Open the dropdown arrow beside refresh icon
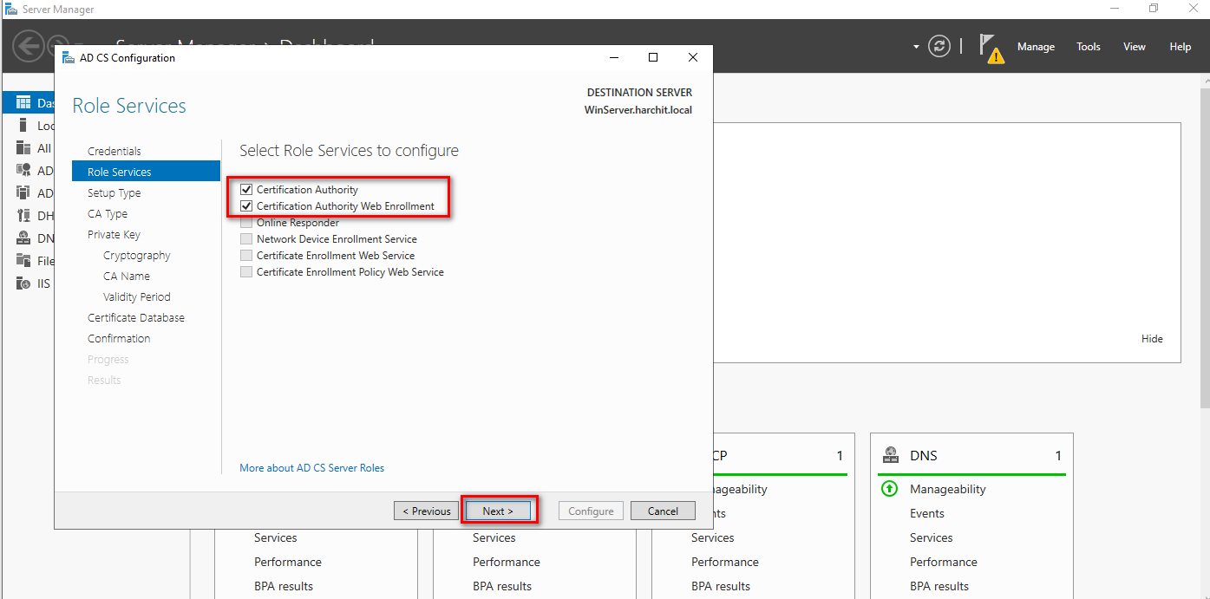The height and width of the screenshot is (599, 1210). (x=916, y=47)
